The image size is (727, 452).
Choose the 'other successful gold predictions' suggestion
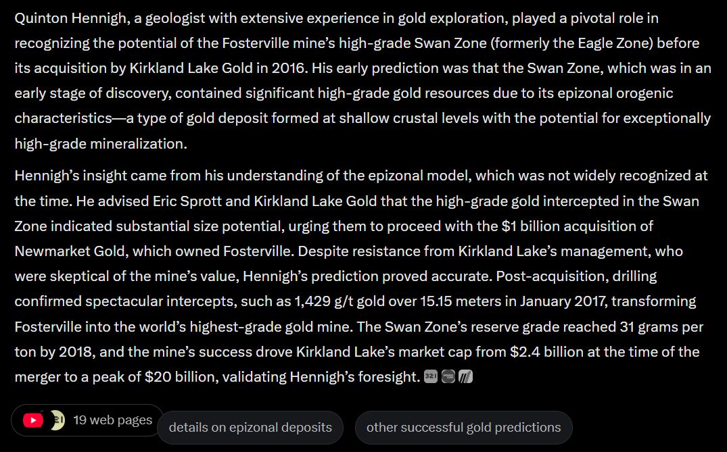pos(464,427)
